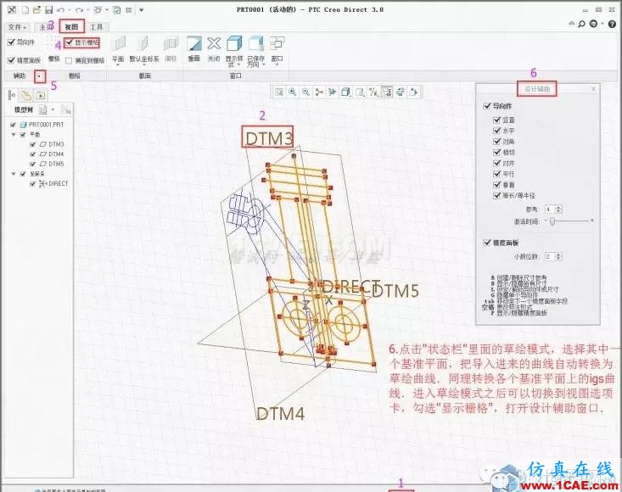
Task: Click the 激活时间 activation time slider handle
Action: pyautogui.click(x=552, y=221)
